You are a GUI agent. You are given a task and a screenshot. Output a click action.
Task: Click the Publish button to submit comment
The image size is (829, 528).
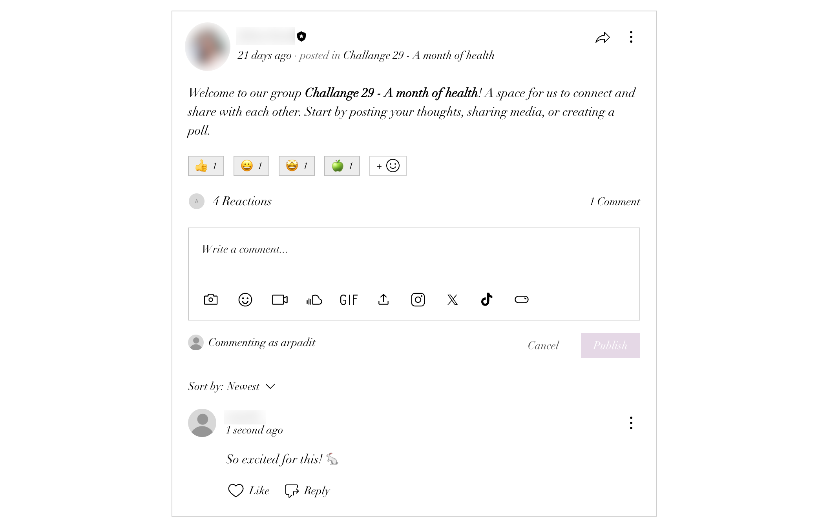click(x=610, y=344)
